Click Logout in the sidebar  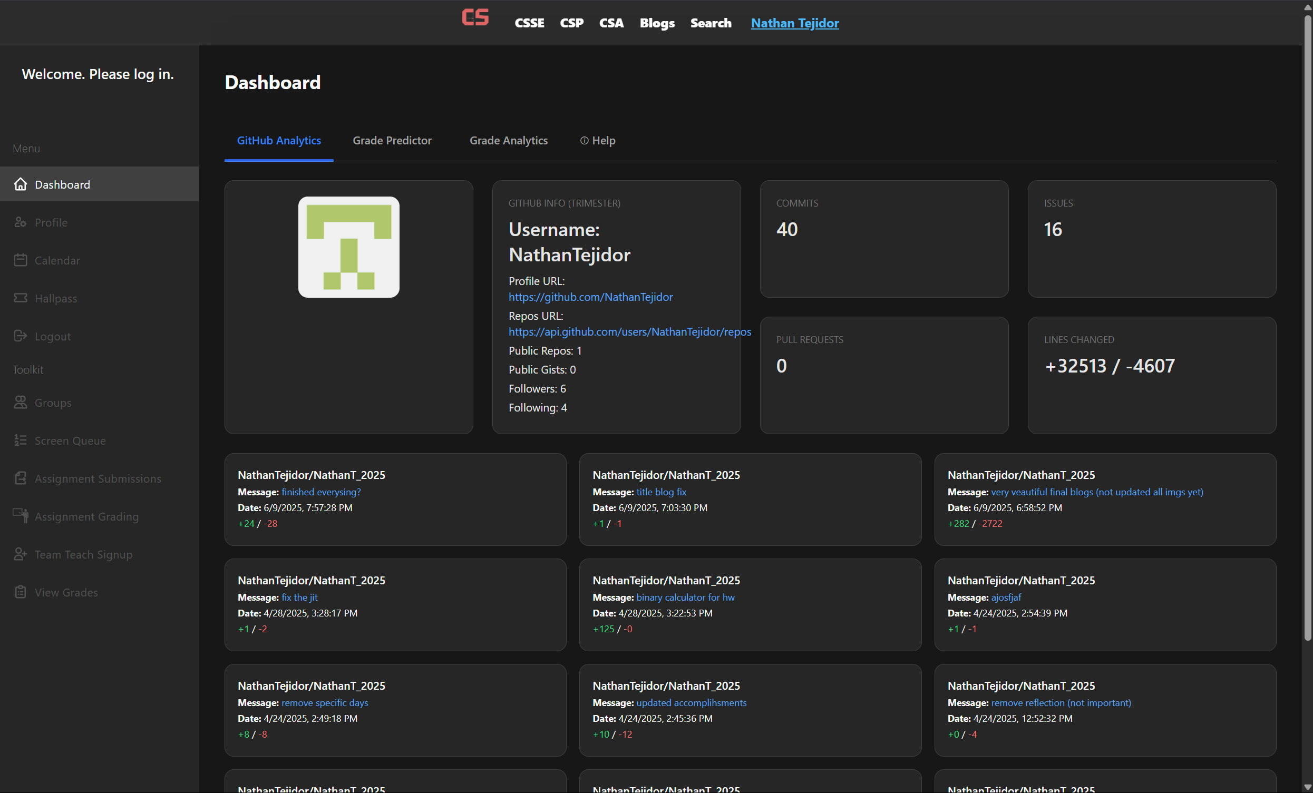tap(99, 336)
